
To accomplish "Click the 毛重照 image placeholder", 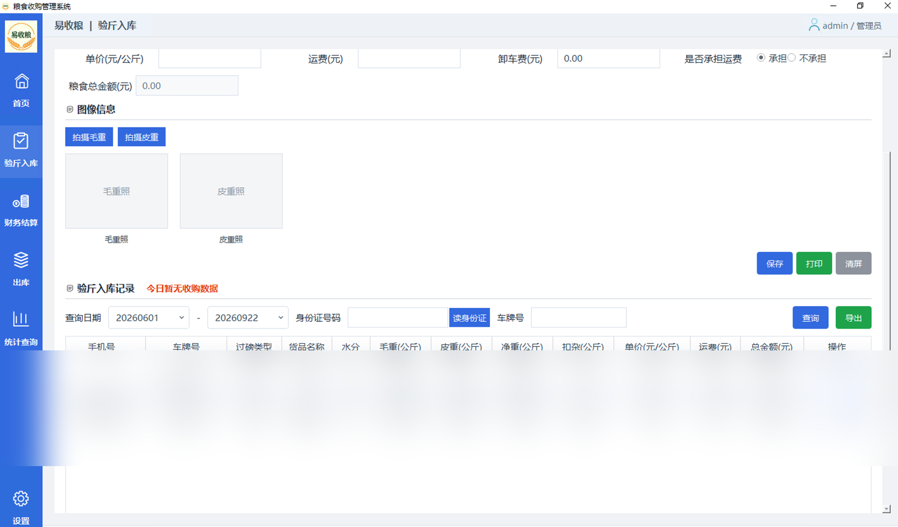I will pyautogui.click(x=117, y=191).
